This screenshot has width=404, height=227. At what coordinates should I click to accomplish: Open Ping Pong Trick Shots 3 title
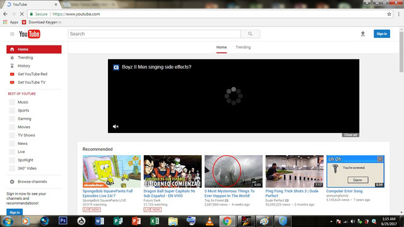[292, 194]
